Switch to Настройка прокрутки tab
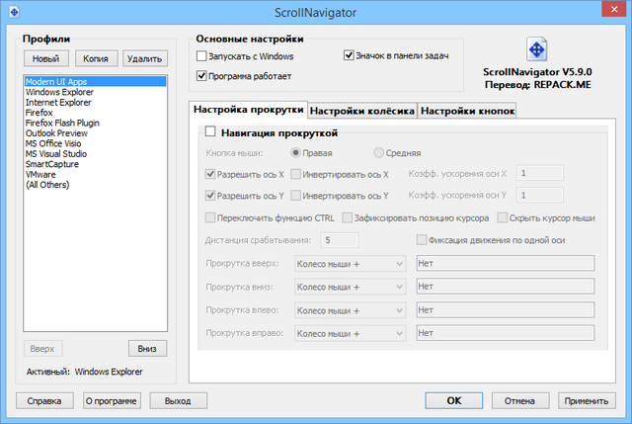Viewport: 632px width, 424px height. [248, 110]
